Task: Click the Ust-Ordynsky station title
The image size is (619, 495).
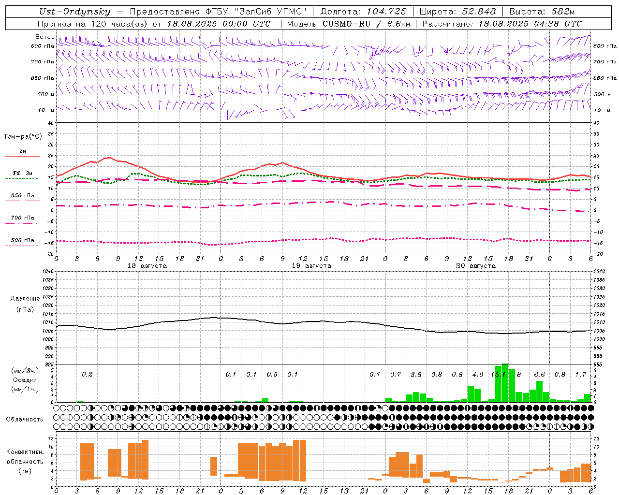Action: pos(74,12)
